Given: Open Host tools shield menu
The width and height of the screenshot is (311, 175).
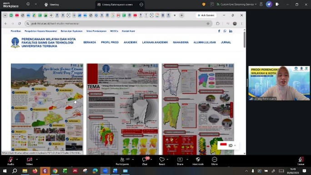Looking at the screenshot, I should coord(198,161).
